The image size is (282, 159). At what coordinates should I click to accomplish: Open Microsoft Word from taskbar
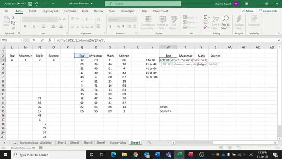[157, 155]
